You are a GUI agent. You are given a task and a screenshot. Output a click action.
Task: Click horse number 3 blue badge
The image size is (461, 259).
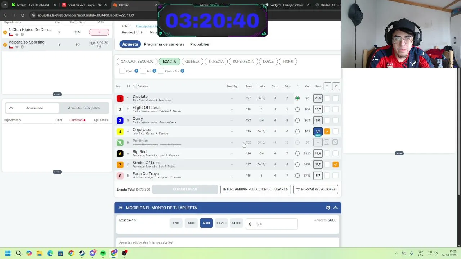(120, 121)
